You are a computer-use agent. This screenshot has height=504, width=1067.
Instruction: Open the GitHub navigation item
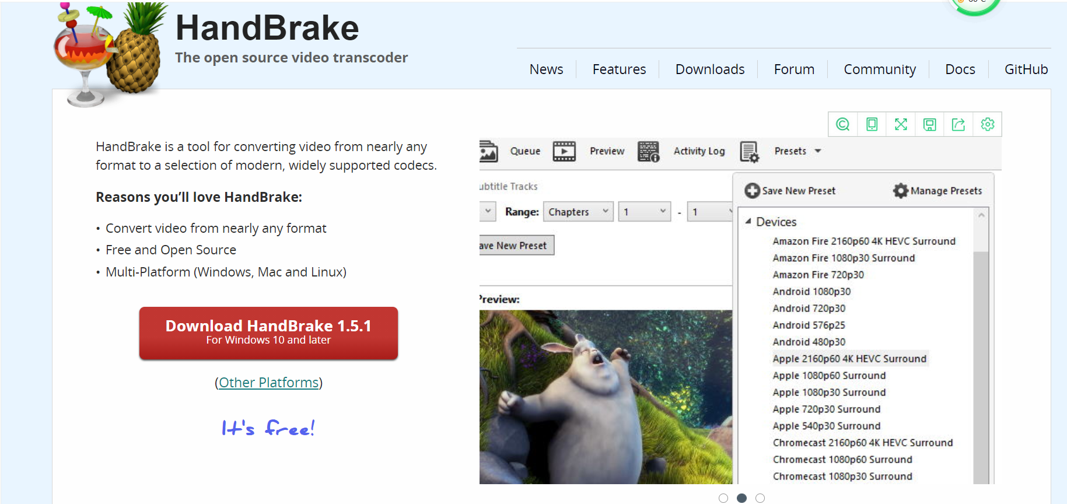pos(1026,69)
